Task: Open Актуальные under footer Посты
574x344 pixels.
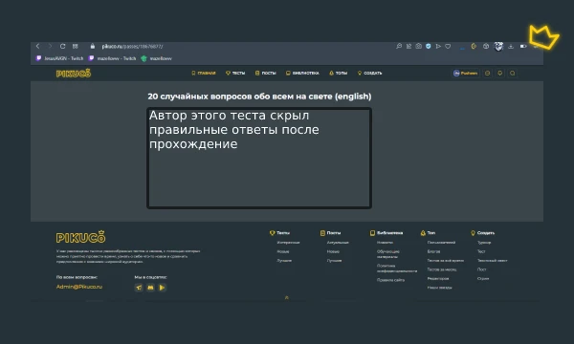Action: tap(338, 243)
